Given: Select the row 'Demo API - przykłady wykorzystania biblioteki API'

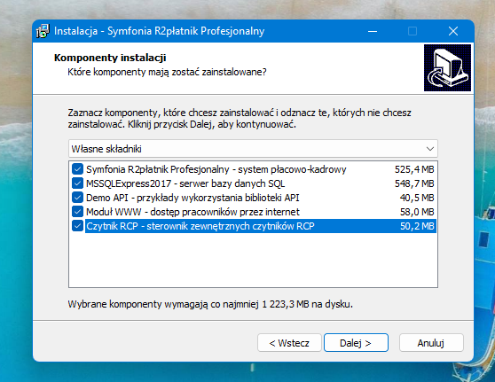Looking at the screenshot, I should pos(253,198).
